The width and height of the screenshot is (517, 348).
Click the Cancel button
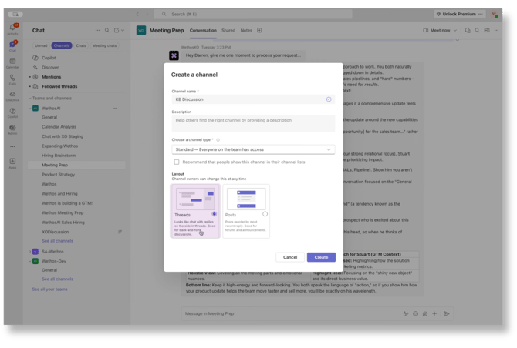289,257
